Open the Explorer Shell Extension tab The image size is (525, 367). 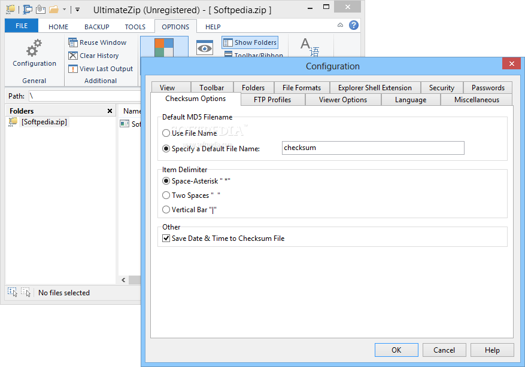click(x=375, y=88)
